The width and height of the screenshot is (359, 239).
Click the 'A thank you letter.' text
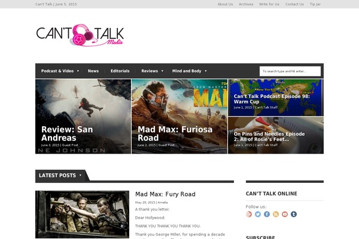tap(152, 209)
